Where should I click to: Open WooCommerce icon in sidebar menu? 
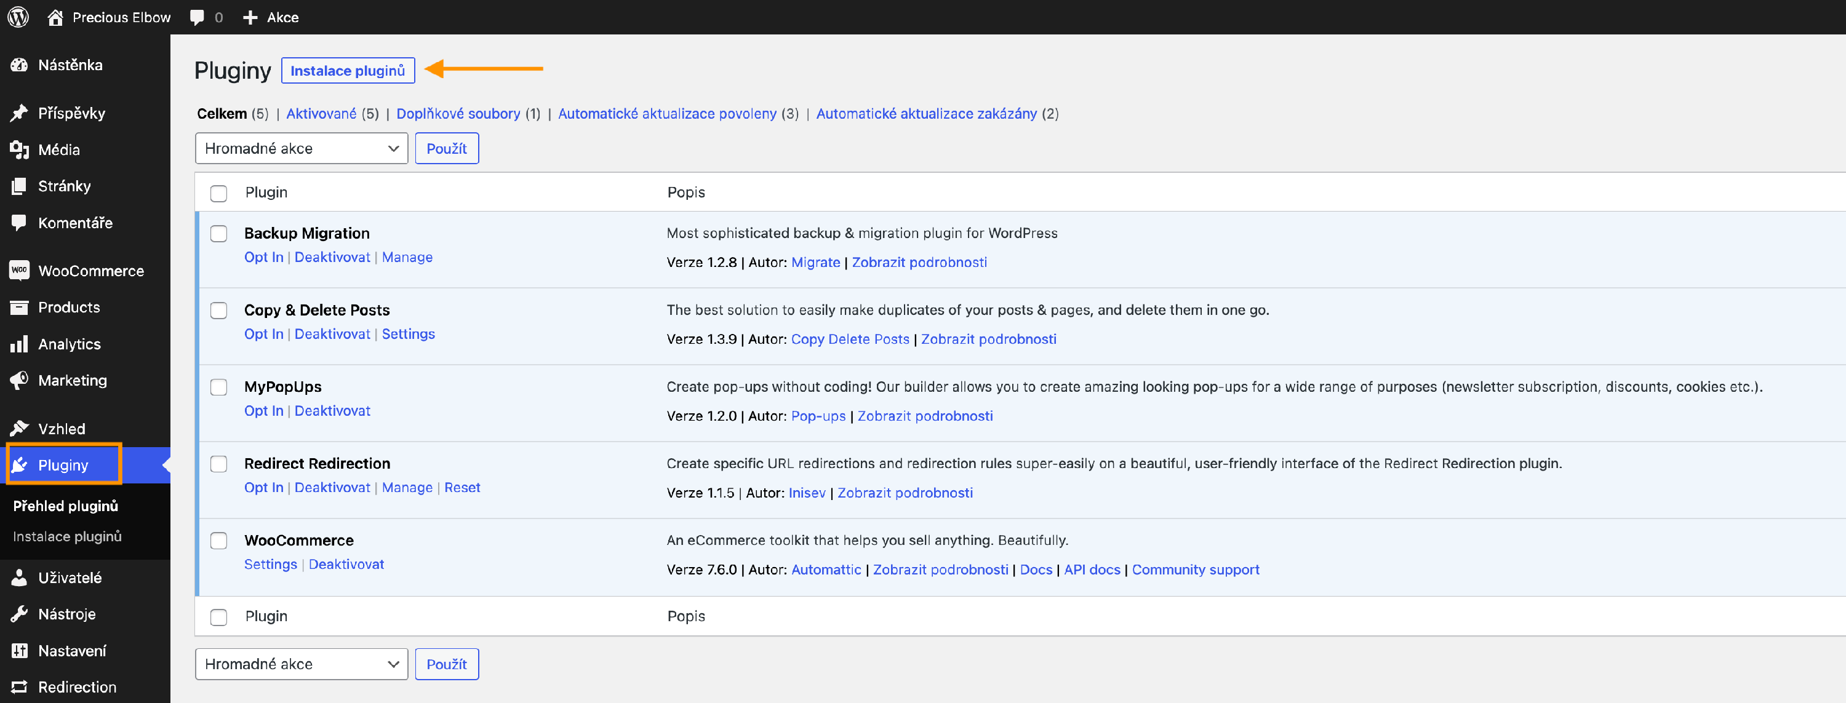(x=18, y=271)
